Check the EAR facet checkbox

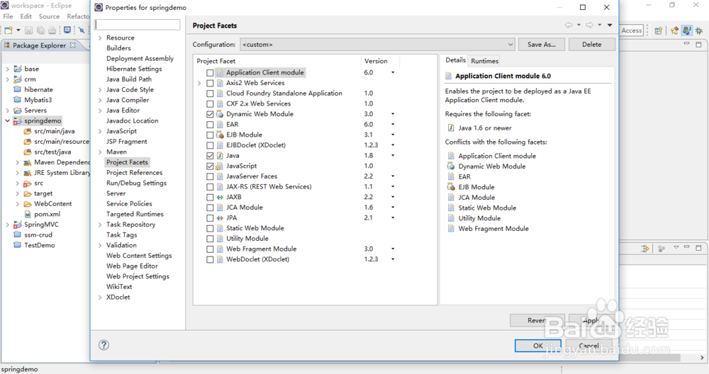point(210,125)
